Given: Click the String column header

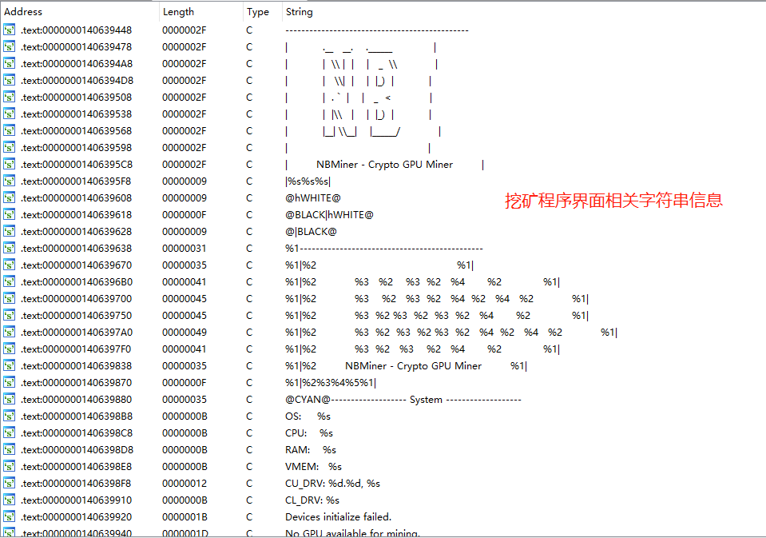Looking at the screenshot, I should [299, 12].
